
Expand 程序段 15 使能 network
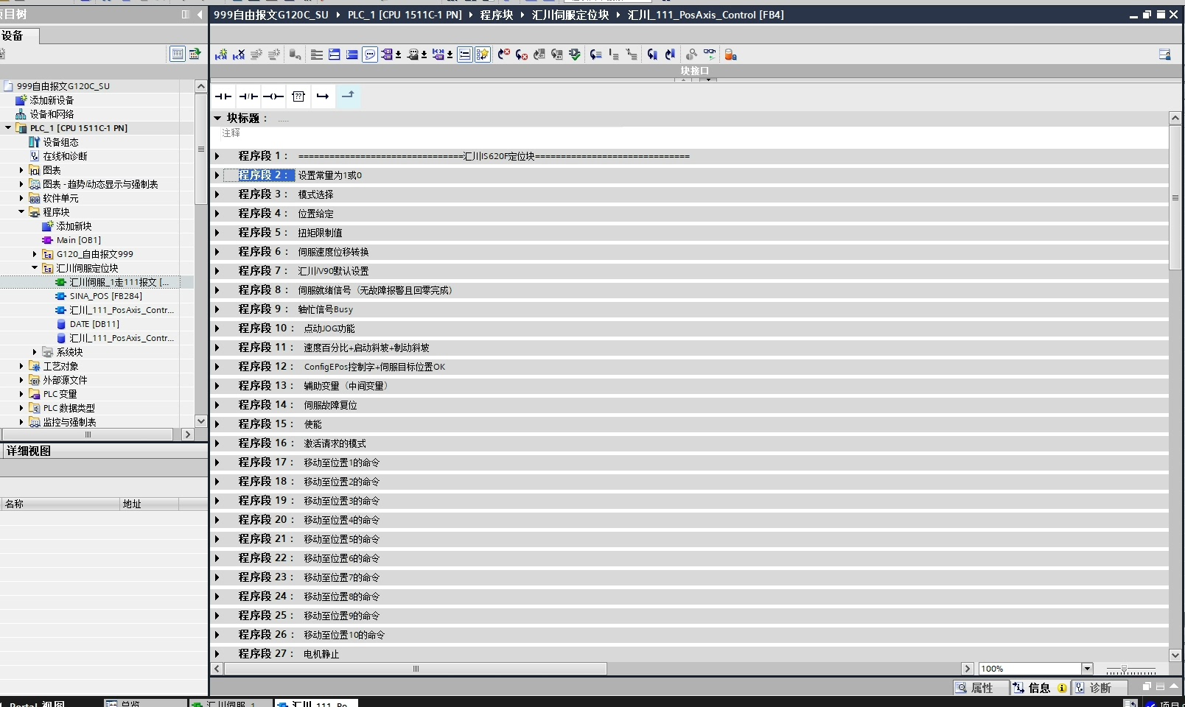[x=217, y=424]
